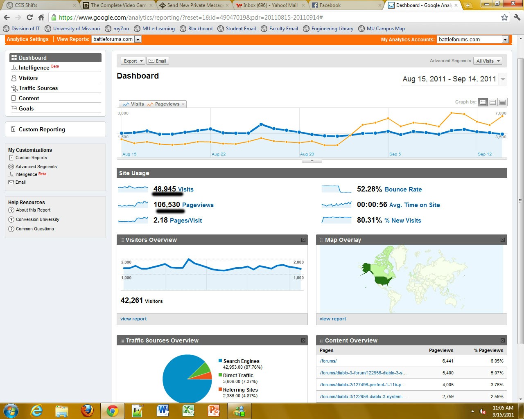
Task: Open the Pageviews link in Site Usage
Action: tap(198, 205)
